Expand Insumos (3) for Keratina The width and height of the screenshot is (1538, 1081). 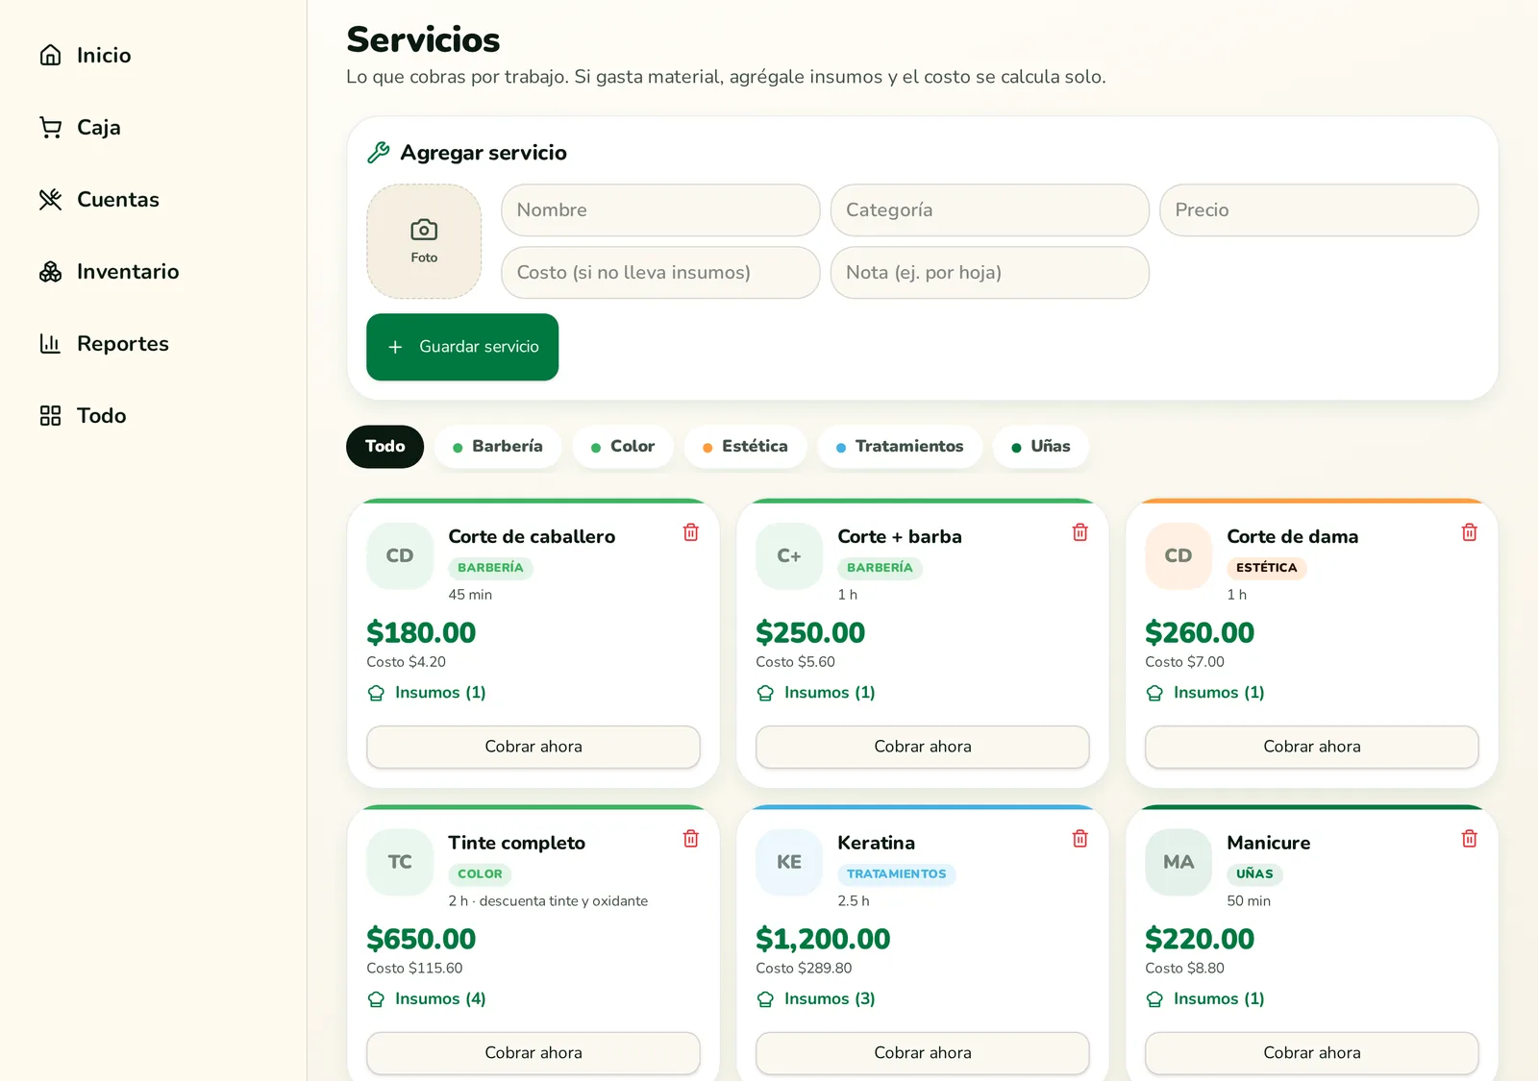pos(816,999)
